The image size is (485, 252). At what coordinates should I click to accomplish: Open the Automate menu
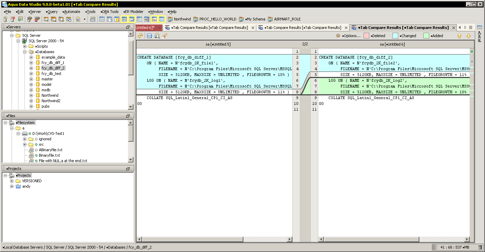71,12
